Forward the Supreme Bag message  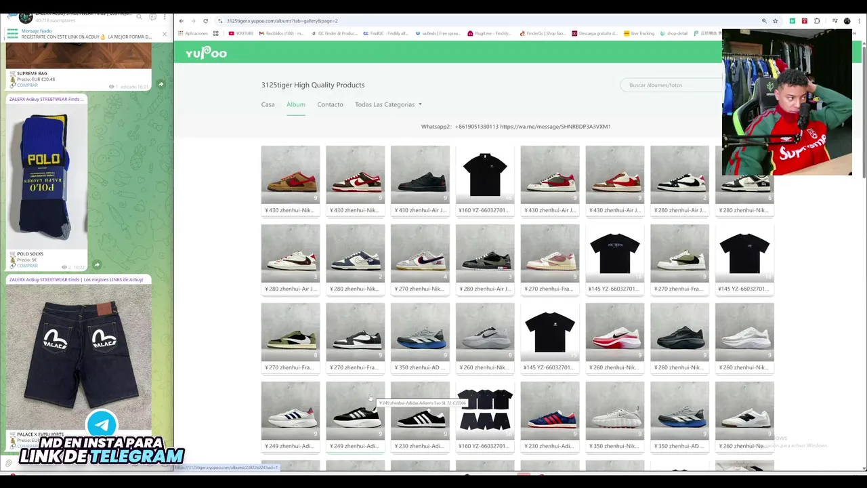[x=161, y=84]
